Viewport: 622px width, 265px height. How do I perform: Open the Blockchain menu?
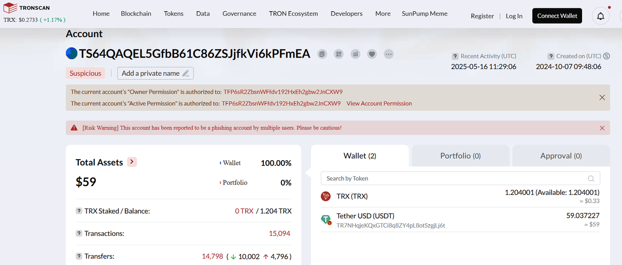(136, 13)
